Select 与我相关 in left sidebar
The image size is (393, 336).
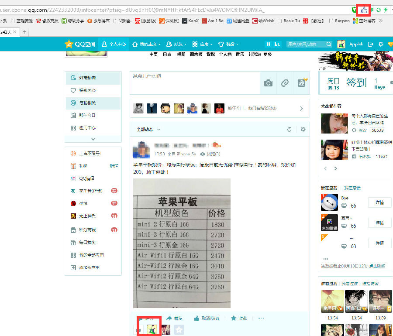pyautogui.click(x=87, y=103)
